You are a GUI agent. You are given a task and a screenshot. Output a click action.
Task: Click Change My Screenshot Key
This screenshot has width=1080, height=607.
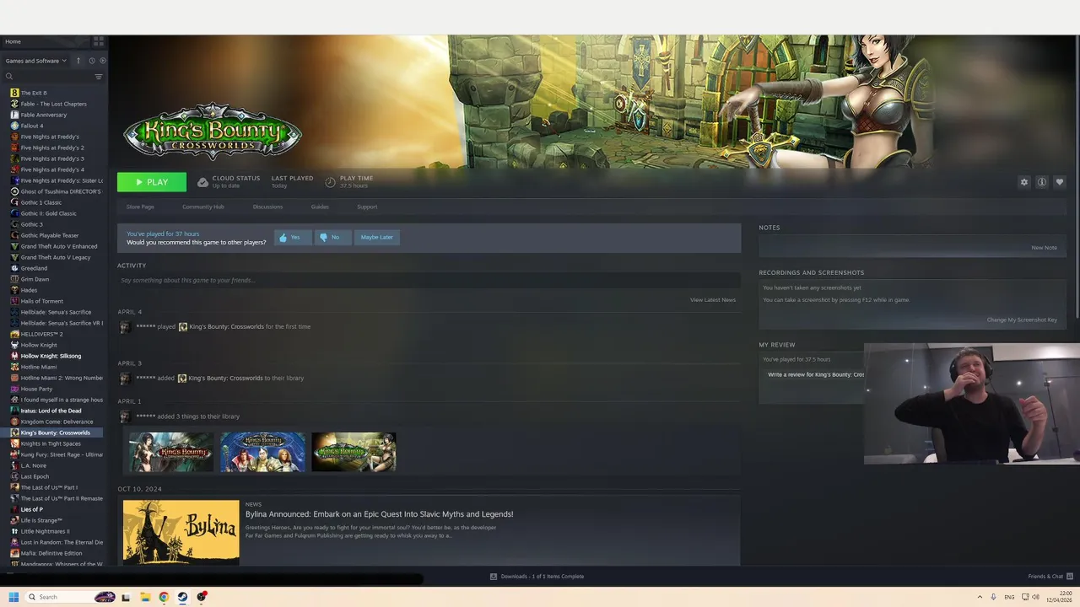1022,320
